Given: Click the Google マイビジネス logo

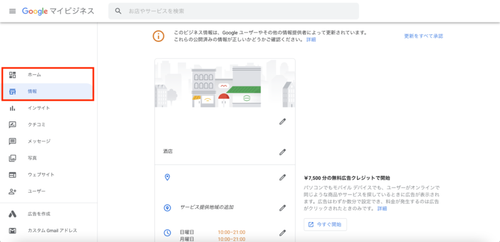Looking at the screenshot, I should click(58, 11).
